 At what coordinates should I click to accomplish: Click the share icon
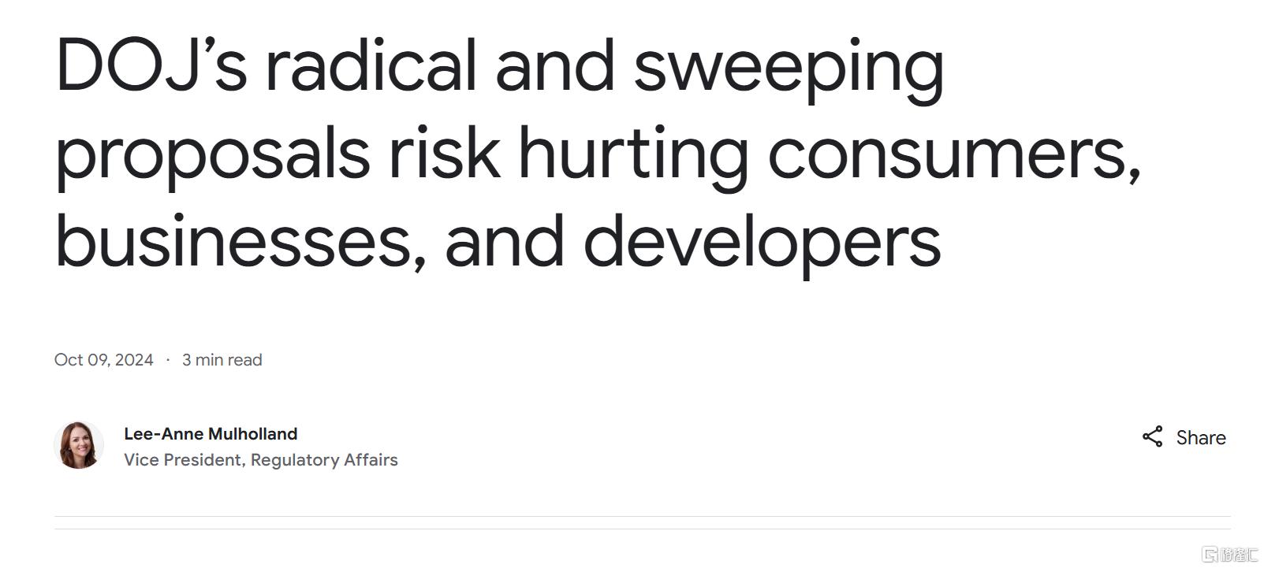click(1152, 437)
